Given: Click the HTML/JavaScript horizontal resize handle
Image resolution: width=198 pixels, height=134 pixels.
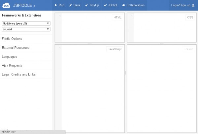Looking at the screenshot, I should click(x=90, y=43).
